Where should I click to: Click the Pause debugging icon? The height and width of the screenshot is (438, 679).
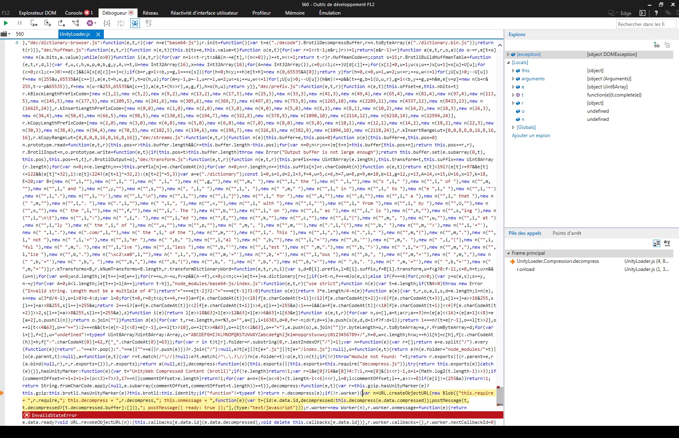point(19,23)
